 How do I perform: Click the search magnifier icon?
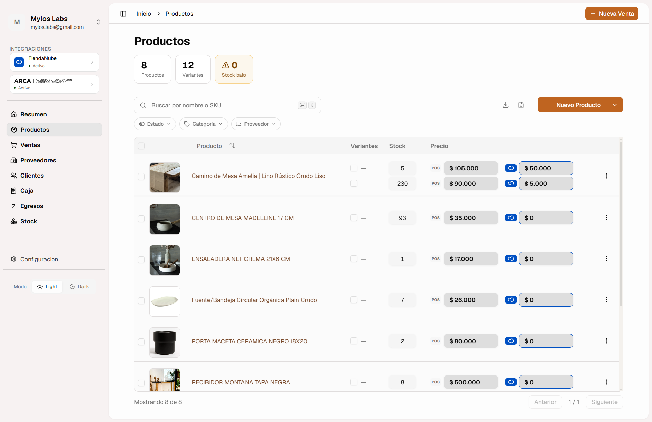coord(143,105)
